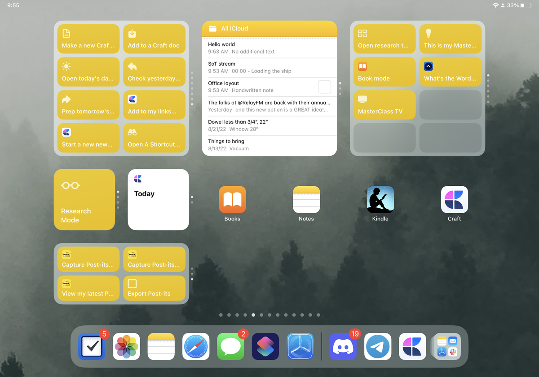Open Things from the dock
Viewport: 539px width, 377px height.
pos(92,347)
